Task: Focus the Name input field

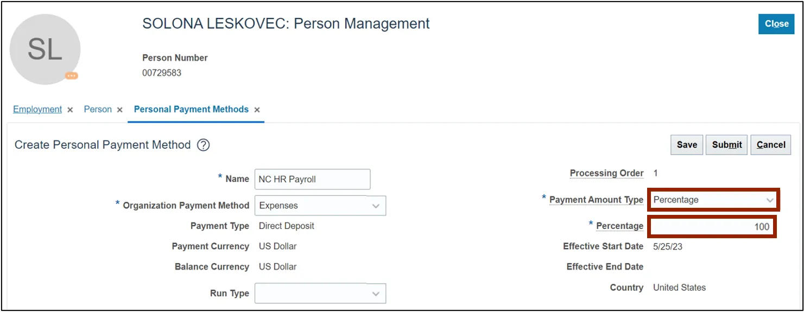Action: click(x=312, y=179)
